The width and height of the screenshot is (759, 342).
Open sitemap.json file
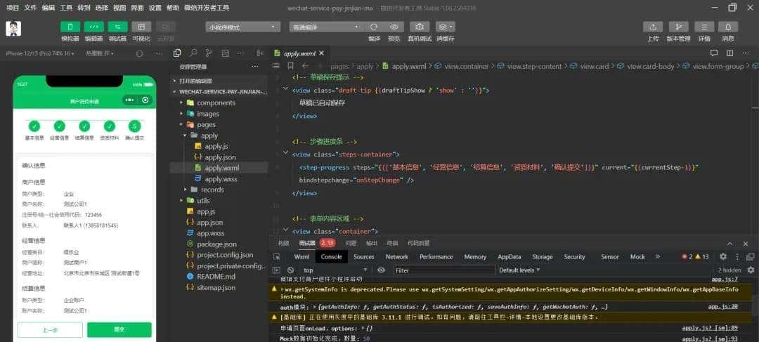coord(216,287)
